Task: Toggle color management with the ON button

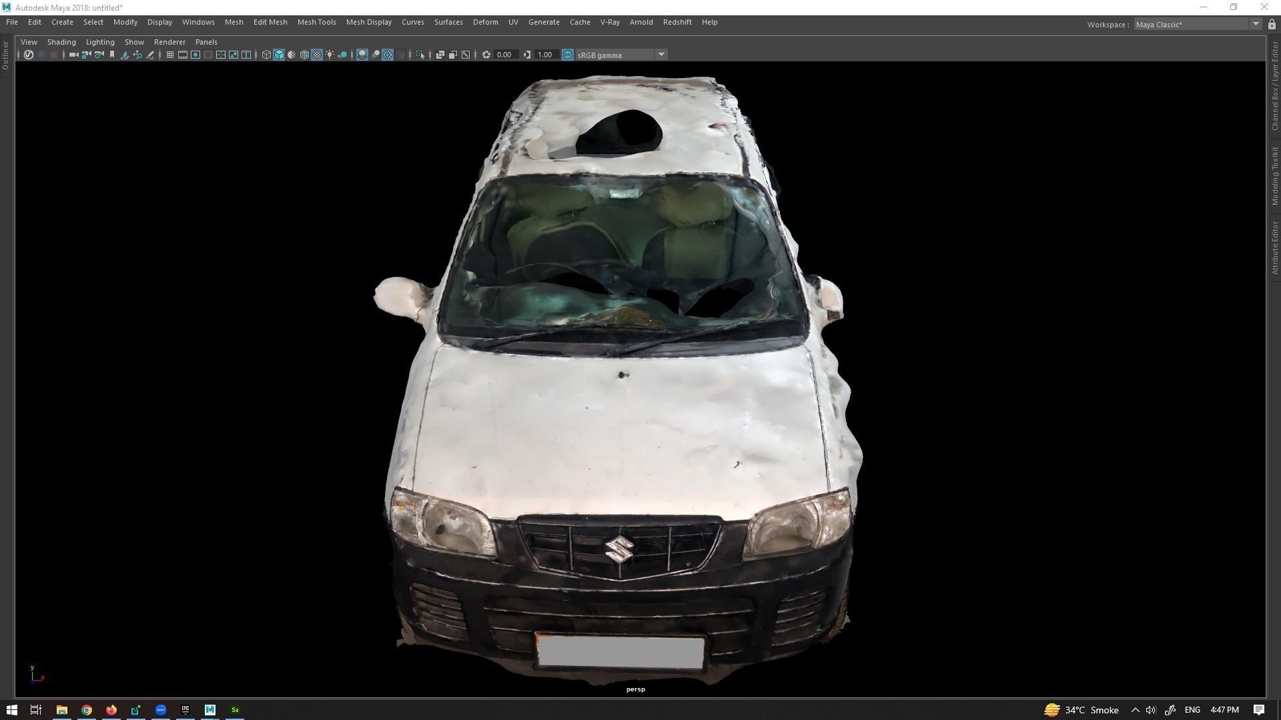Action: 567,55
